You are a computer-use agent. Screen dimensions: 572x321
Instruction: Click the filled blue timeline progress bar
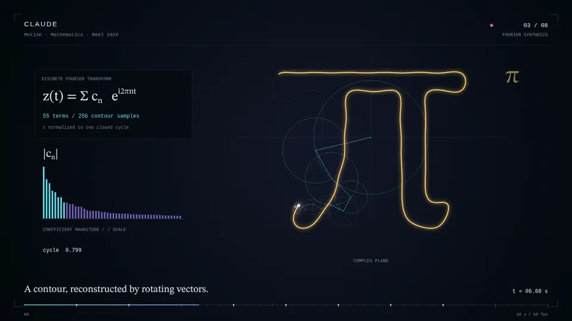tap(111, 305)
